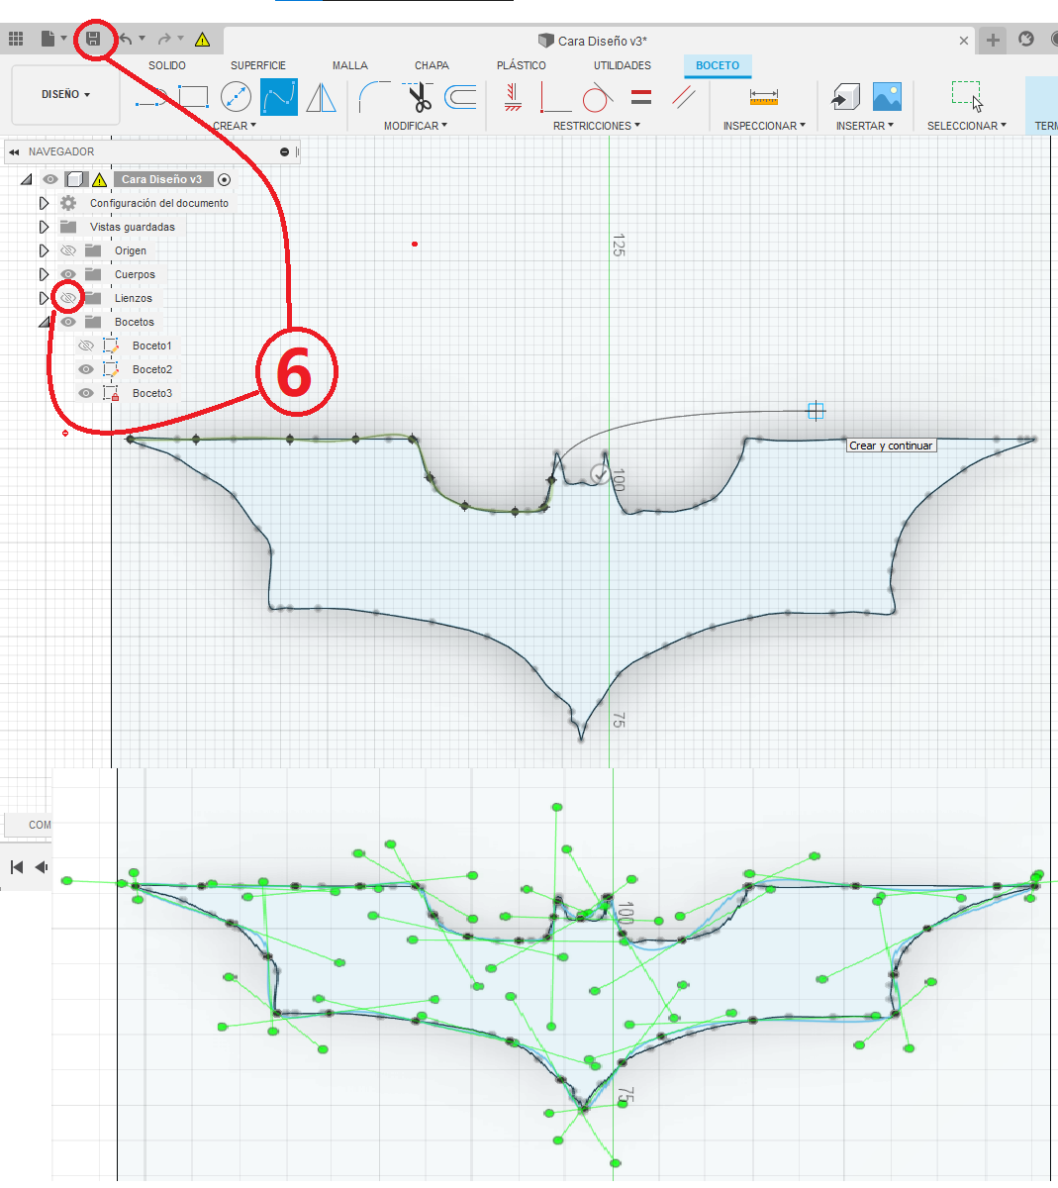
Task: Select Boceto3 in the browser tree
Action: tap(152, 393)
